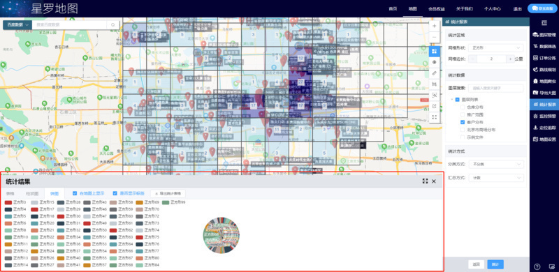Screen dimensions: 559x272
Task: Open the 网格形状 dropdown showing 正方形
Action: point(496,47)
